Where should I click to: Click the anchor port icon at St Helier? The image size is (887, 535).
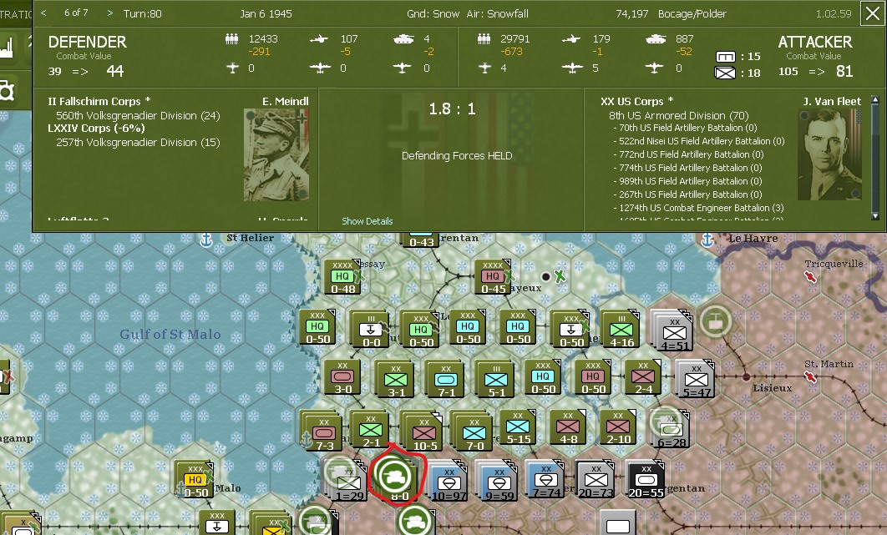click(x=206, y=240)
